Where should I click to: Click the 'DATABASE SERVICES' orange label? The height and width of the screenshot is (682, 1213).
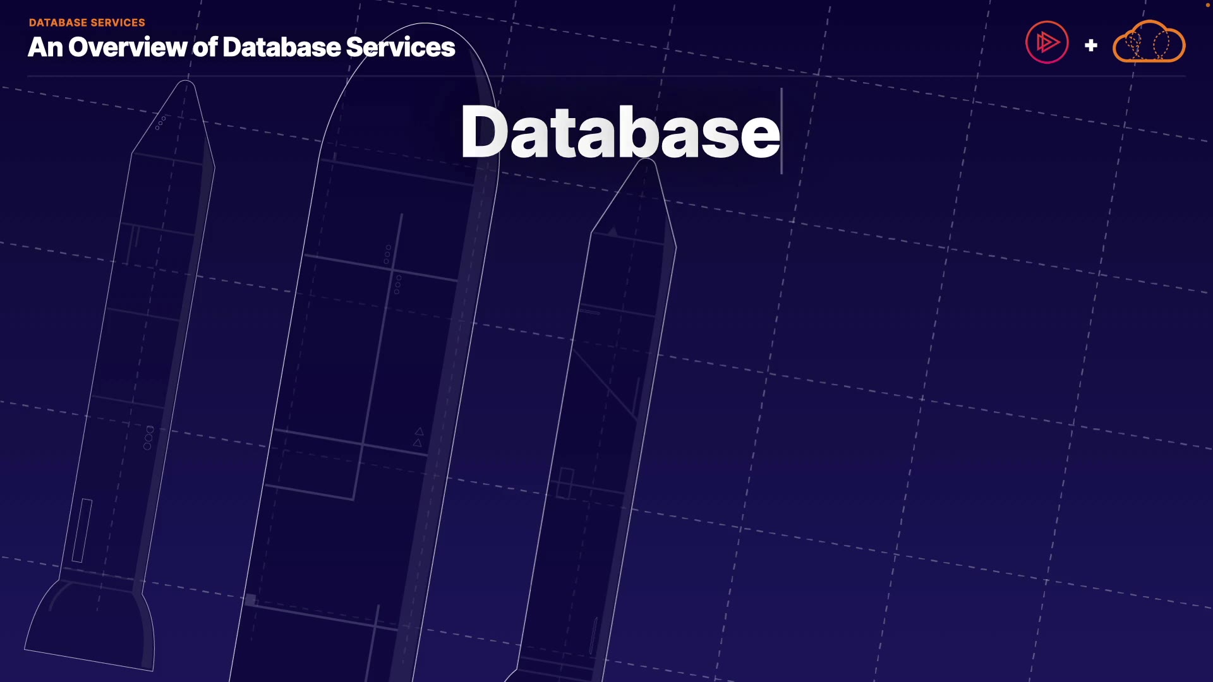[x=87, y=23]
